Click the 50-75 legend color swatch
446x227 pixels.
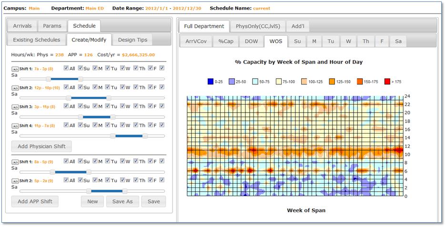(255, 82)
